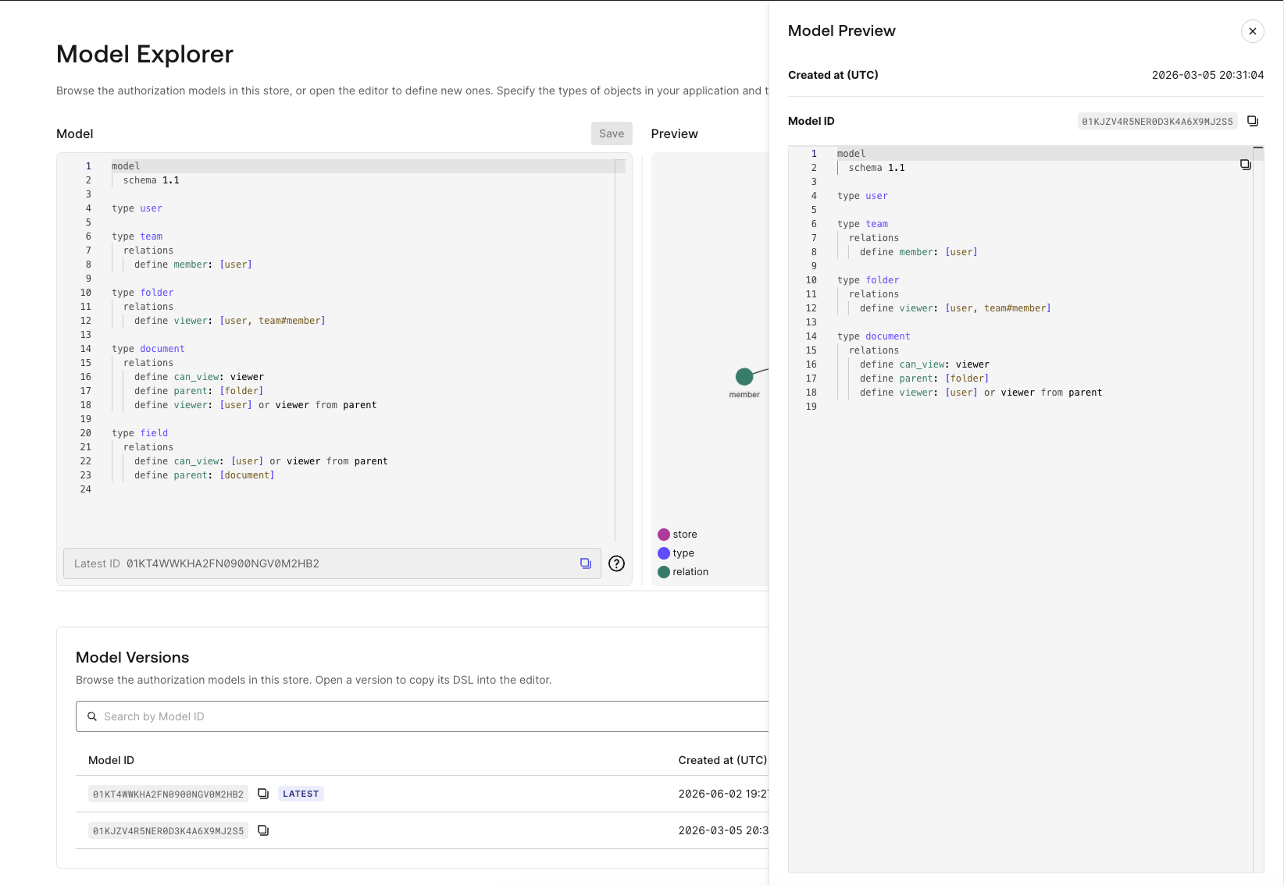Click the LATEST badge
Image resolution: width=1284 pixels, height=885 pixels.
pyautogui.click(x=301, y=794)
